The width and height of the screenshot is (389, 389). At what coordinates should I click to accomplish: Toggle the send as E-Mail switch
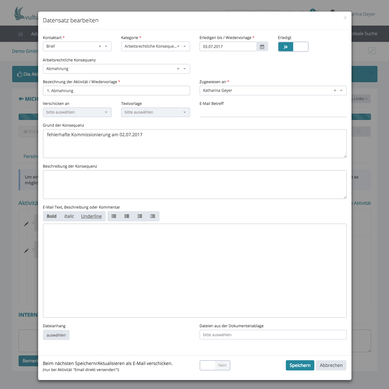coord(215,365)
